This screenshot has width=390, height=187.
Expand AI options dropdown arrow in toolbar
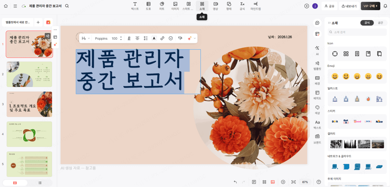click(195, 38)
